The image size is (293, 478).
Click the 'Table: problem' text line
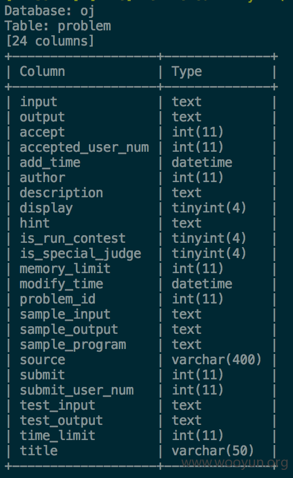pyautogui.click(x=58, y=26)
